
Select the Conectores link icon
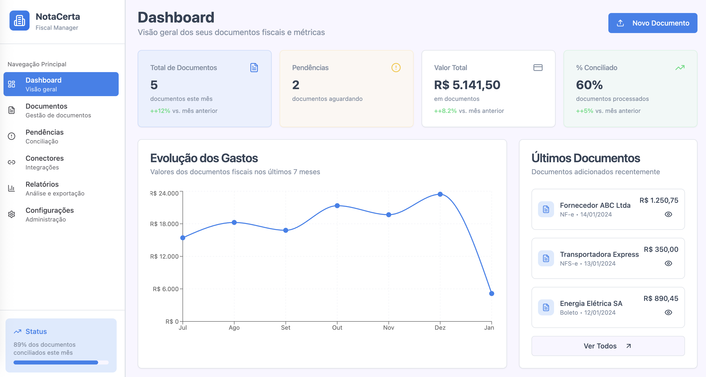coord(12,162)
